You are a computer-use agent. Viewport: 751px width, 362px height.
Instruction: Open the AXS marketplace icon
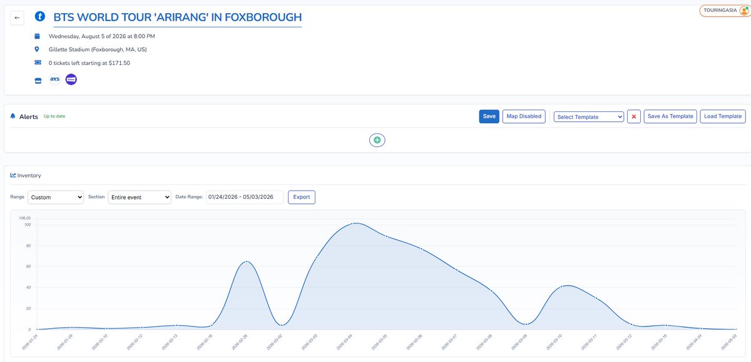tap(55, 79)
